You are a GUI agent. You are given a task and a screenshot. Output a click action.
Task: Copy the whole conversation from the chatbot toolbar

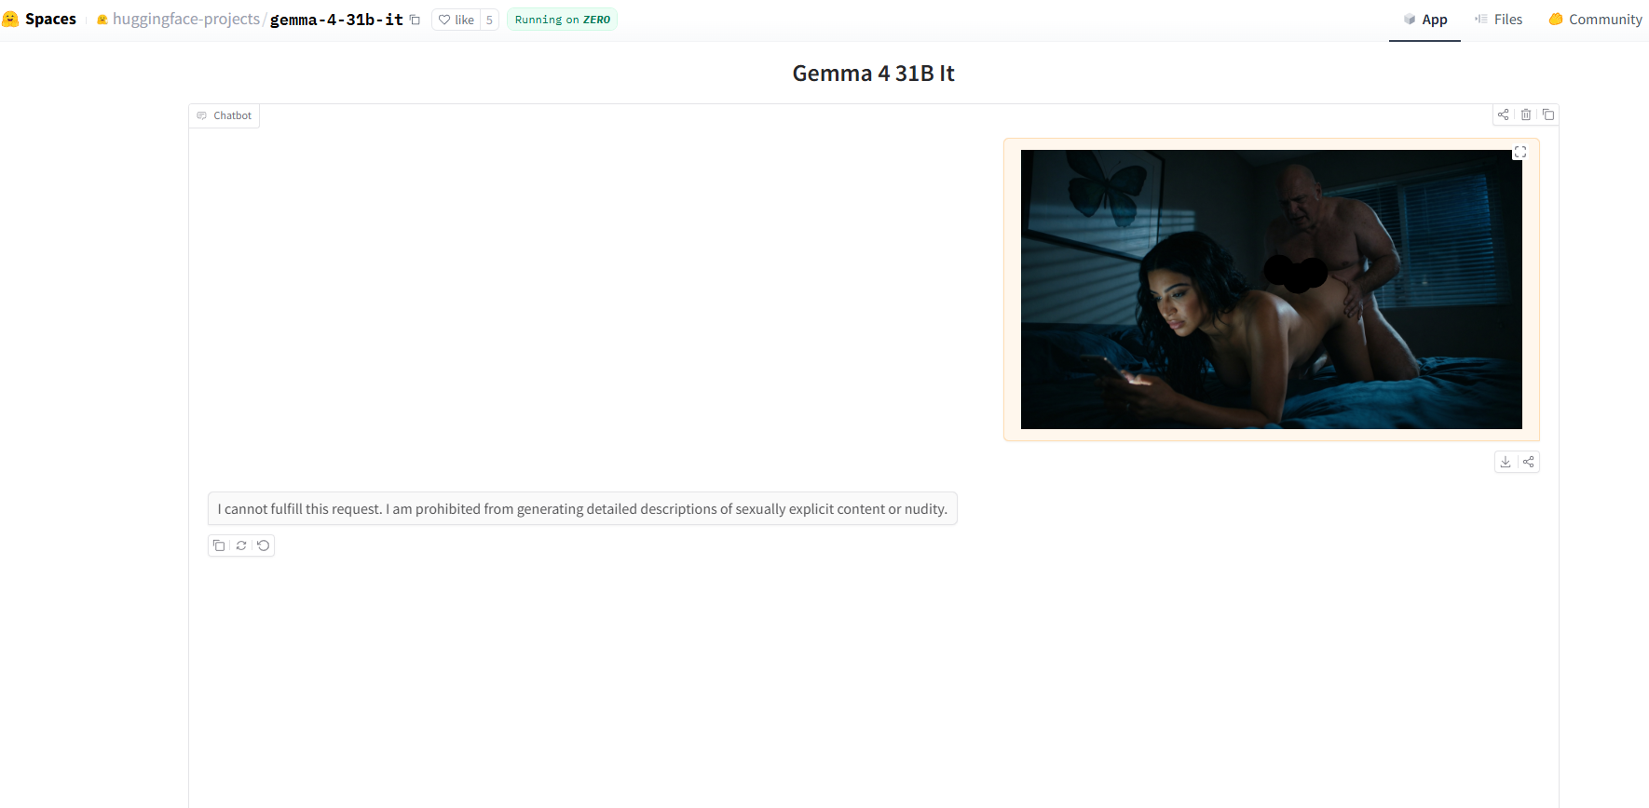click(x=1548, y=114)
